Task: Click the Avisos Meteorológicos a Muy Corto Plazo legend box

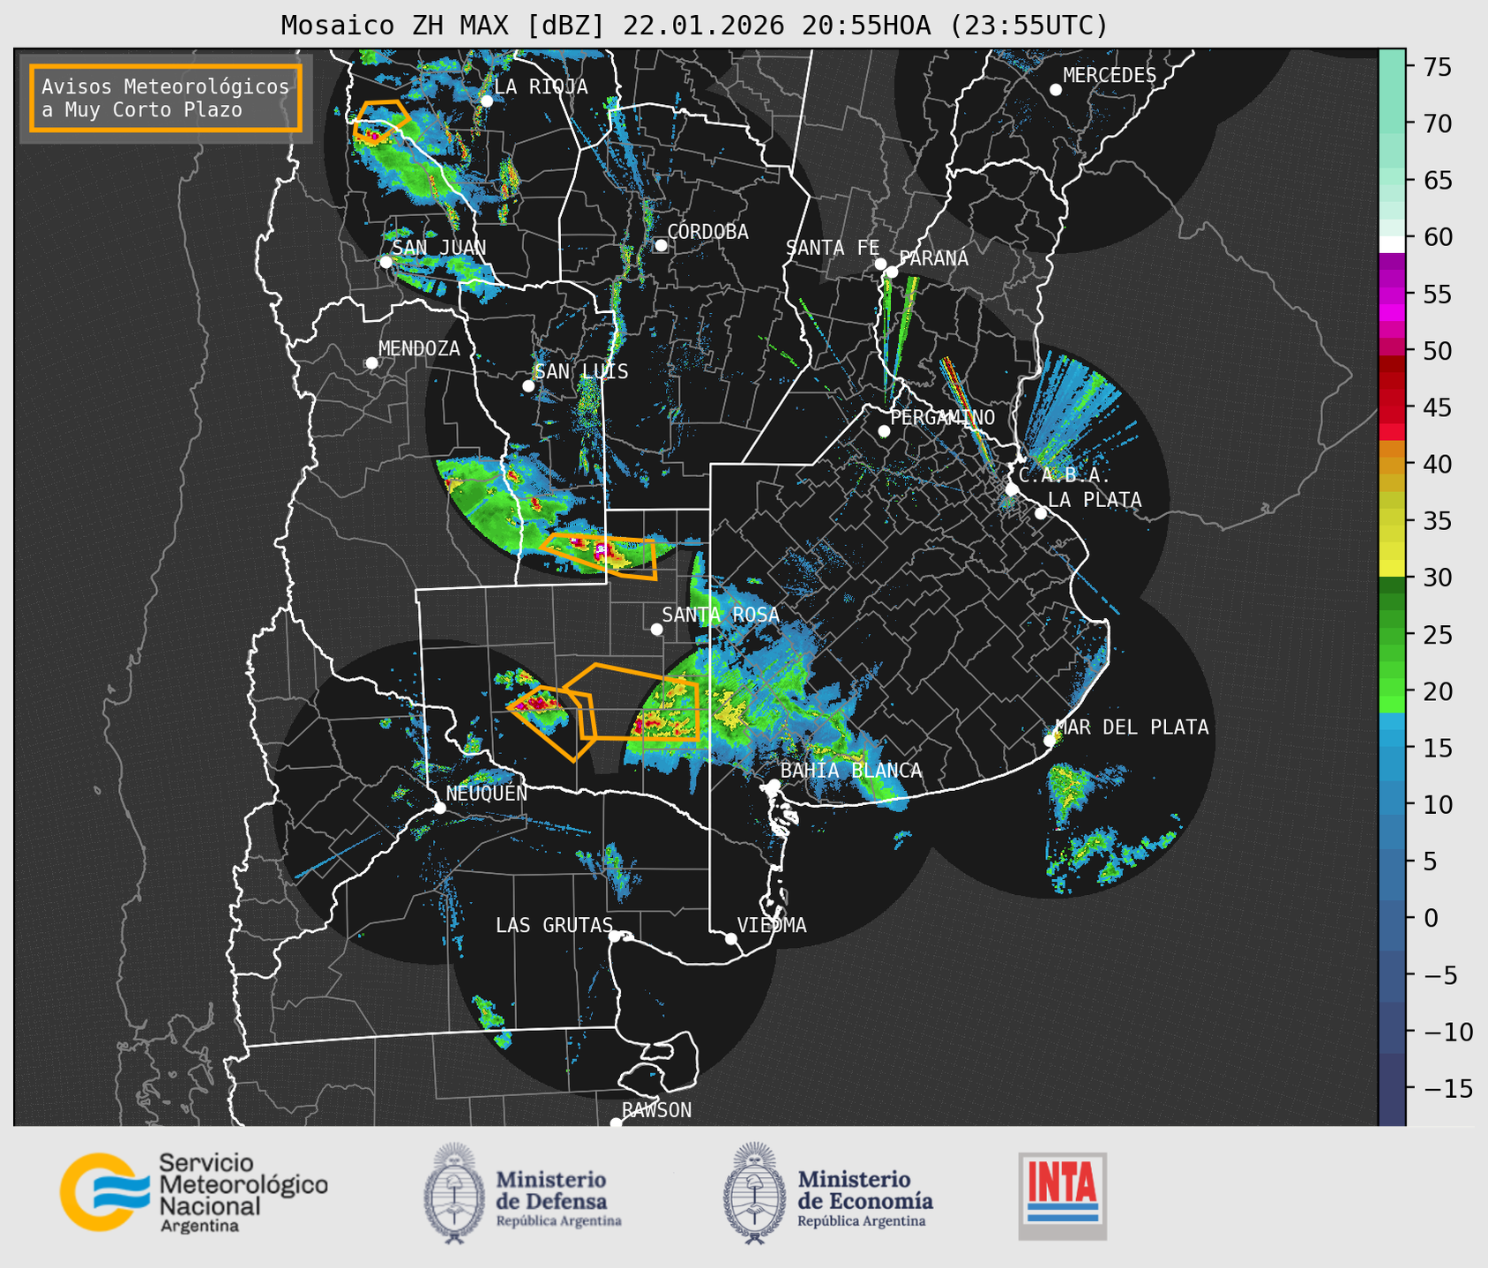Action: 166,98
